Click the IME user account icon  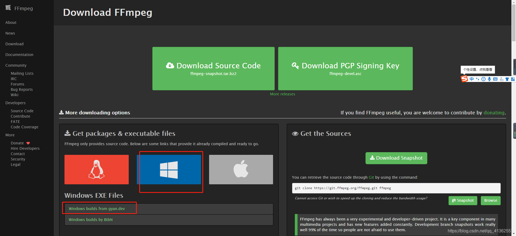click(501, 79)
